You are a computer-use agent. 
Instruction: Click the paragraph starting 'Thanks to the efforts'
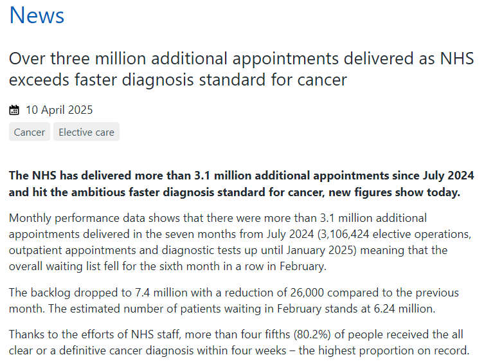(x=239, y=342)
